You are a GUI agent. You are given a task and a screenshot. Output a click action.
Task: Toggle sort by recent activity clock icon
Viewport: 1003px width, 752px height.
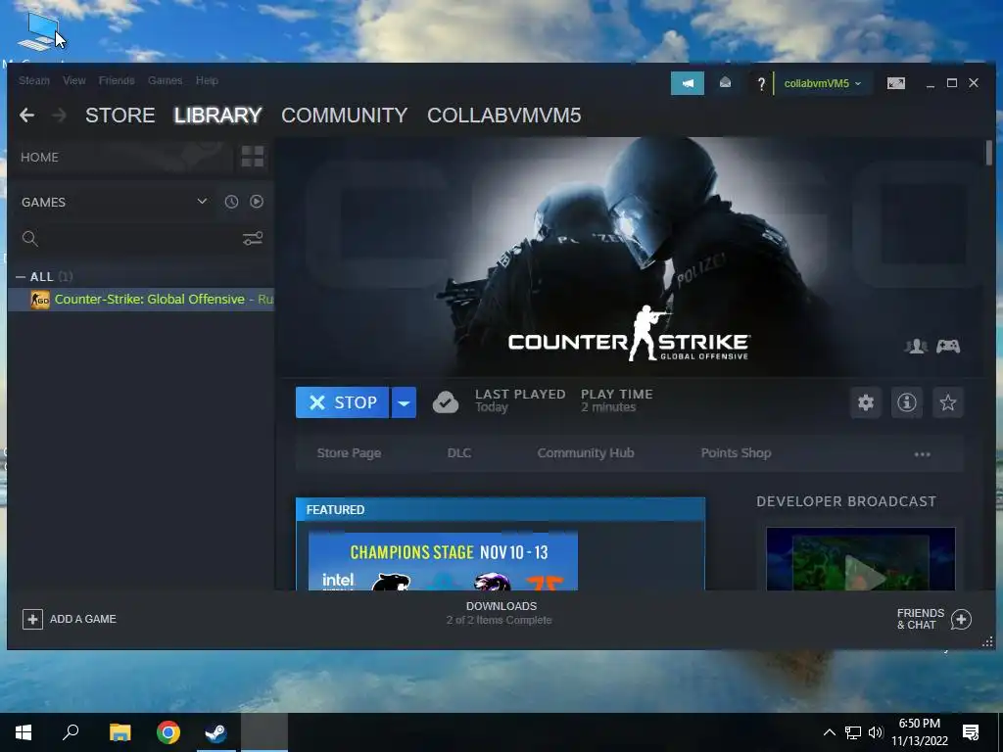tap(231, 202)
